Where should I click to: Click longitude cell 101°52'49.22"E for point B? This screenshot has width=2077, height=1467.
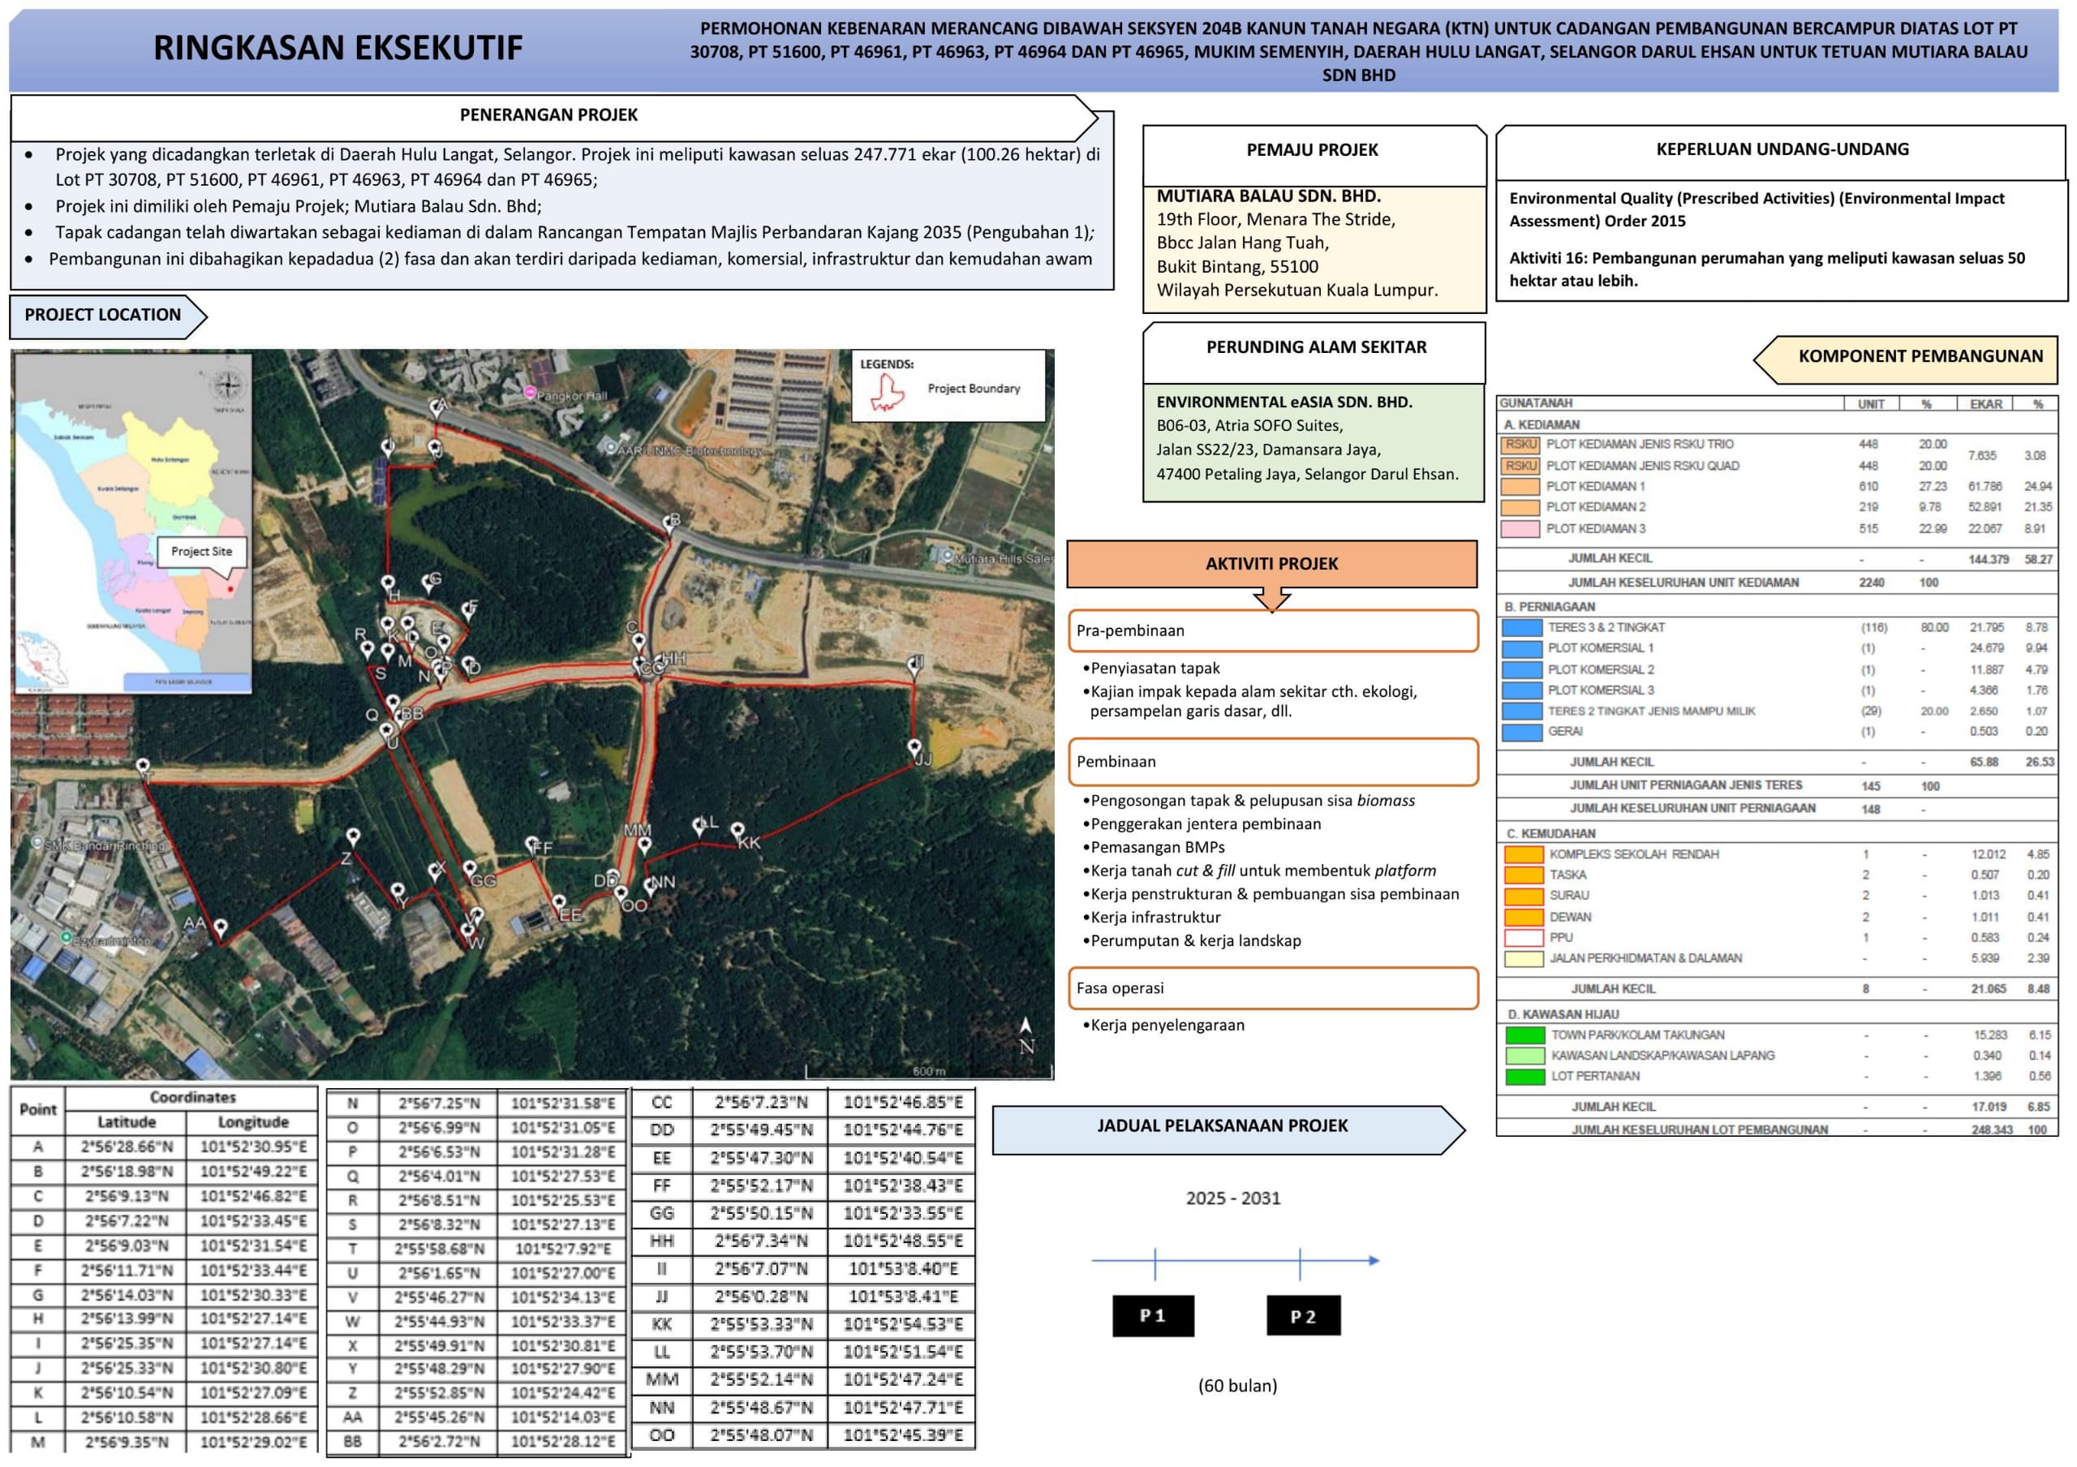tap(252, 1172)
